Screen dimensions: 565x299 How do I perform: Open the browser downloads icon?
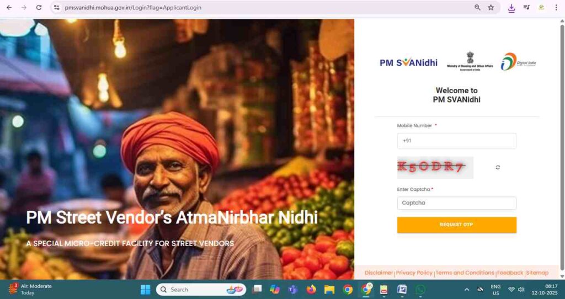(x=511, y=8)
